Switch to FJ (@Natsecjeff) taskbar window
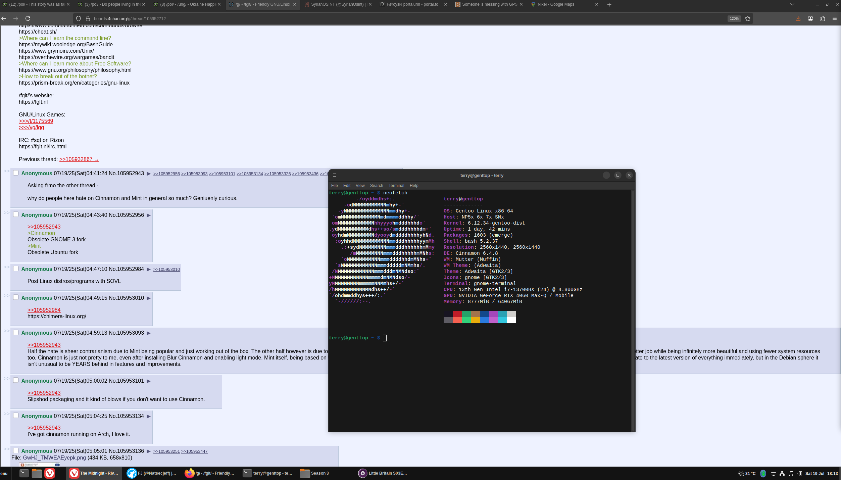 coord(152,473)
